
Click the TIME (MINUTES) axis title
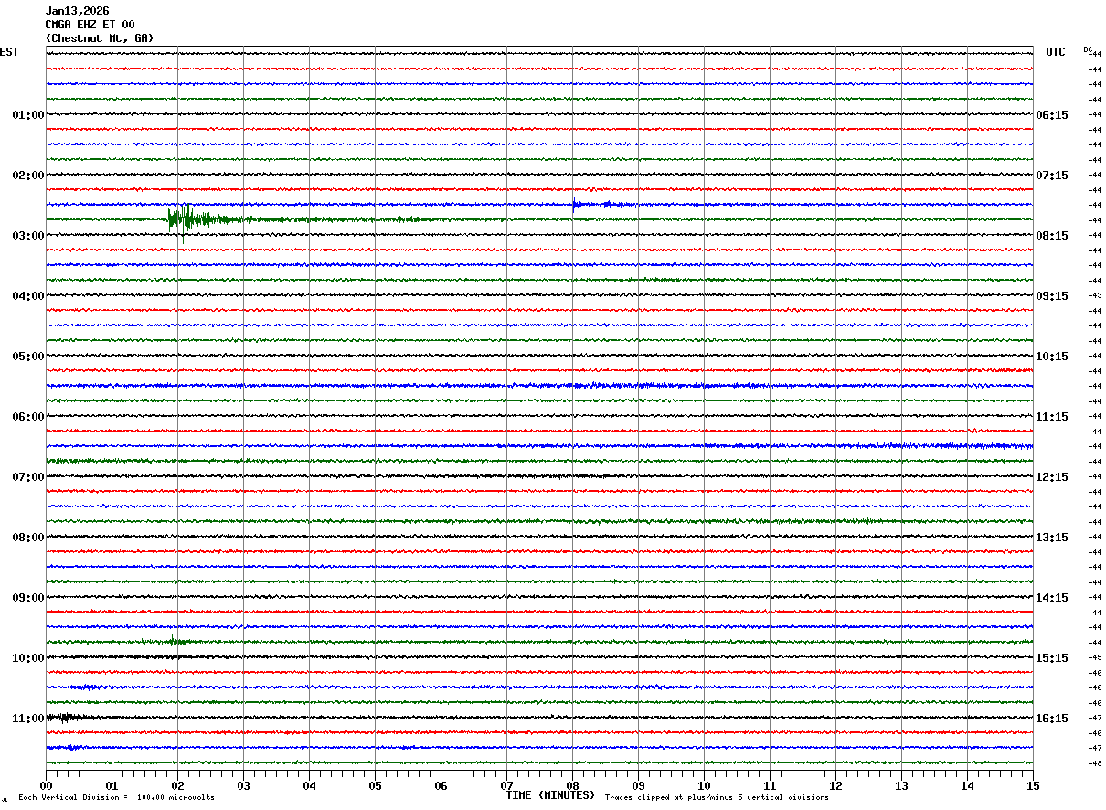pyautogui.click(x=550, y=795)
